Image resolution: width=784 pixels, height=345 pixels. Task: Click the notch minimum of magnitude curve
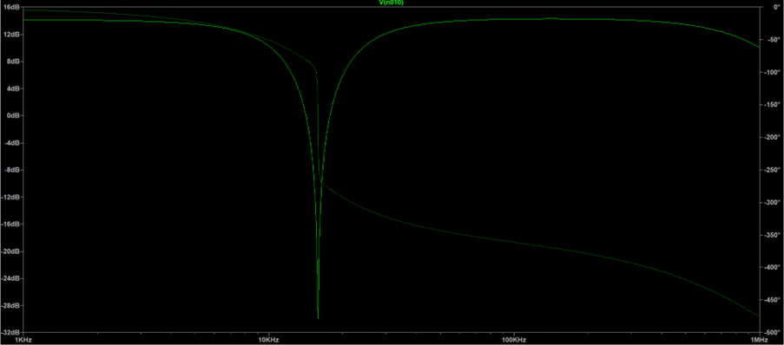click(318, 318)
